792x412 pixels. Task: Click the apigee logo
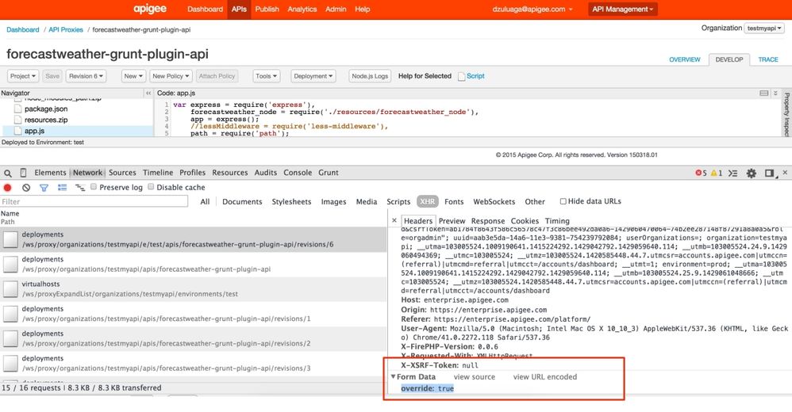pyautogui.click(x=150, y=9)
